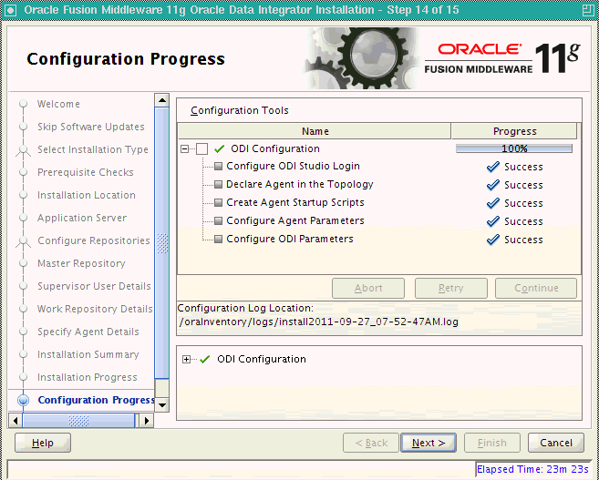This screenshot has width=599, height=480.
Task: Select the Select Installation Type step
Action: (x=93, y=149)
